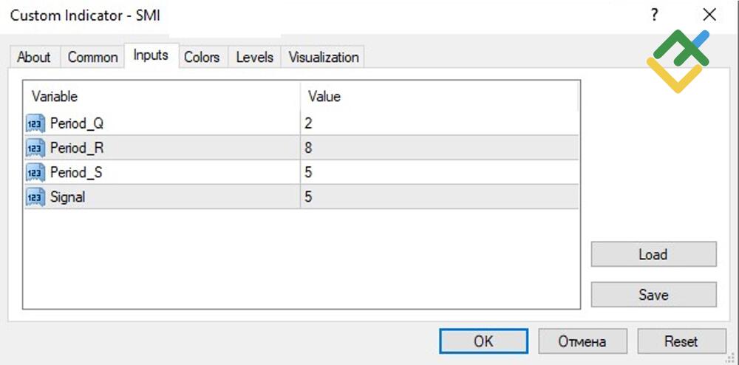
Task: Open the About tab
Action: pos(34,57)
